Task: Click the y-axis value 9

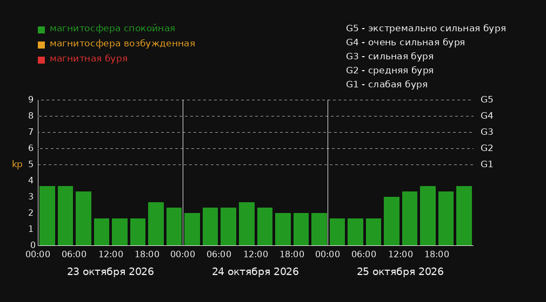Action: click(x=31, y=100)
